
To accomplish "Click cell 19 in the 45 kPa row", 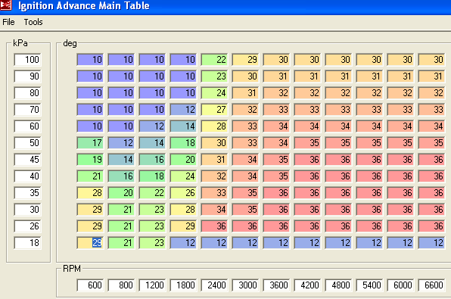I will pyautogui.click(x=90, y=160).
